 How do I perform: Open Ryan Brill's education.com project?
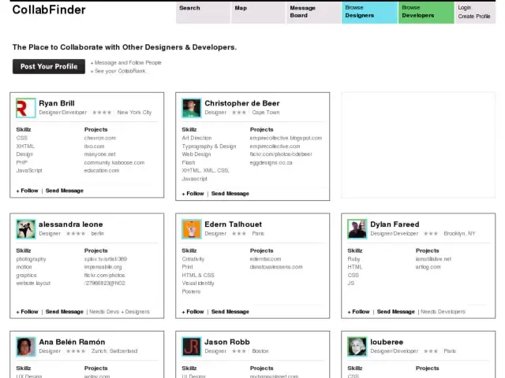coord(102,171)
